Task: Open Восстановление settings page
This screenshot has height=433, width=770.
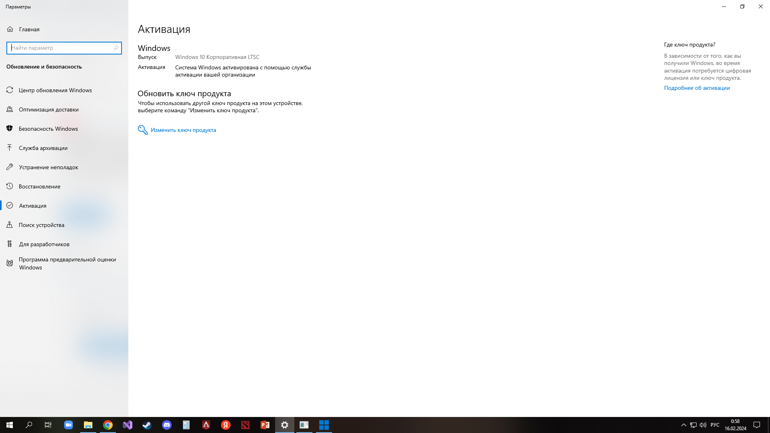Action: click(64, 186)
